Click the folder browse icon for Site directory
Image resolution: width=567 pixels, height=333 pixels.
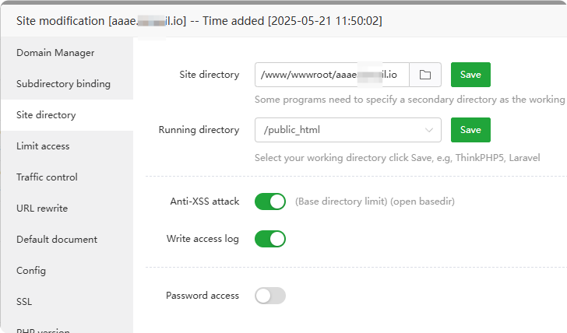pyautogui.click(x=425, y=75)
